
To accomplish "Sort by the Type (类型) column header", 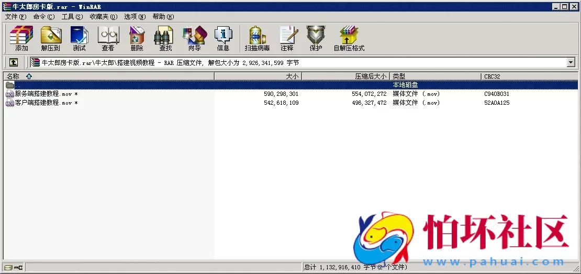I will point(435,76).
